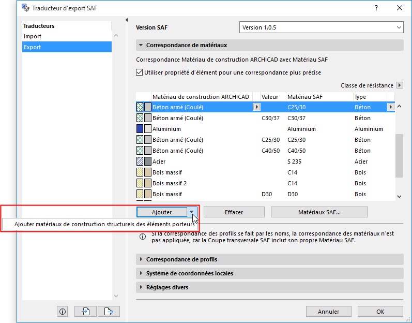The image size is (412, 323).
Task: Click the translator list scroll-up arrow
Action: 116,35
